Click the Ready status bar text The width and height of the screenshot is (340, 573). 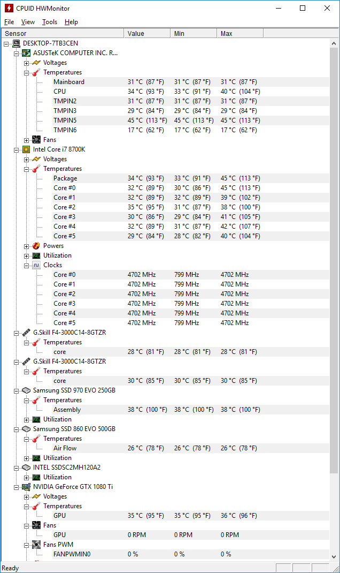(10, 568)
